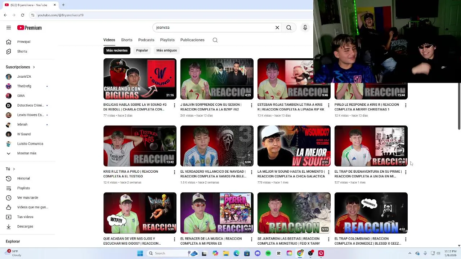Open the BIGLIGAS W SOUND #3 video thumbnail
The height and width of the screenshot is (259, 461).
coord(140,79)
